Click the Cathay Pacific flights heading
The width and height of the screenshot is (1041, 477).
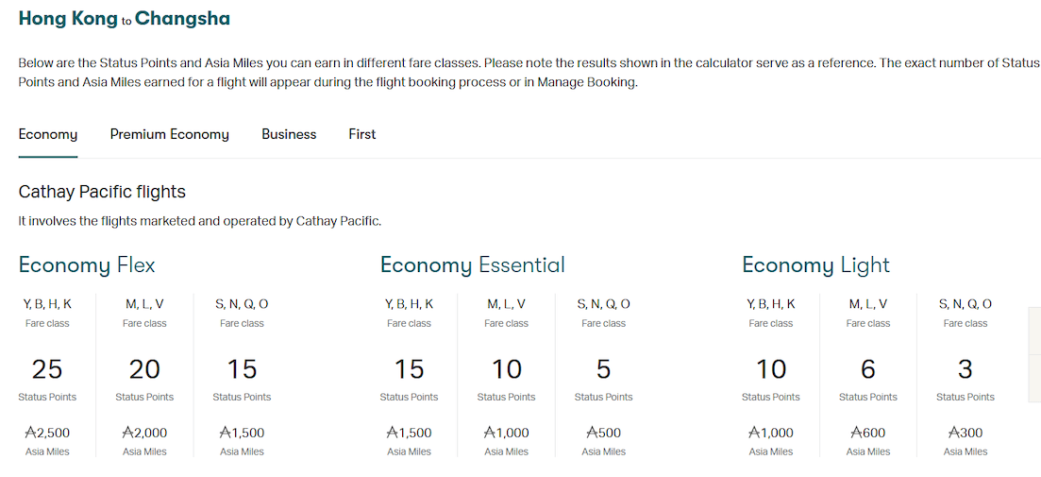[102, 192]
